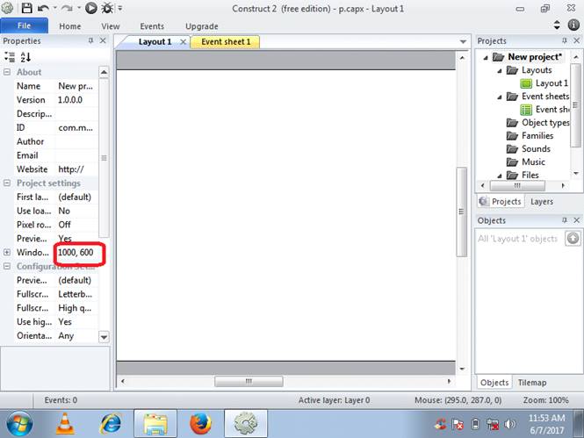
Task: Pin the Properties panel
Action: point(90,40)
